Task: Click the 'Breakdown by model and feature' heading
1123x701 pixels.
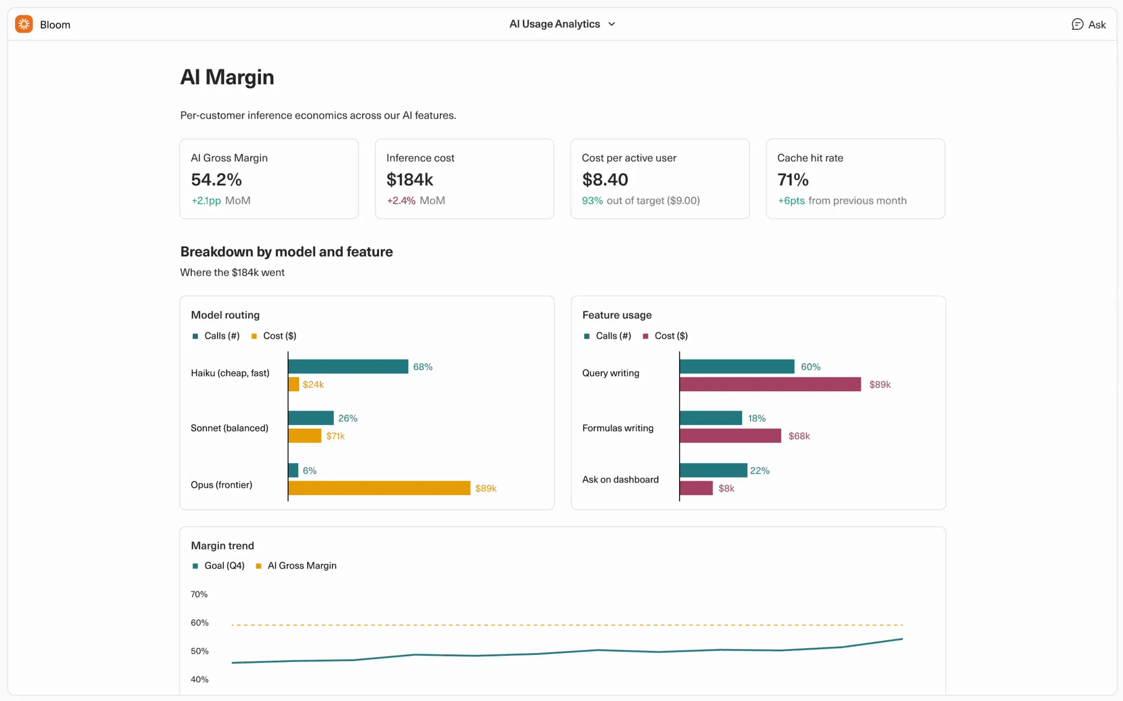Action: pos(287,252)
